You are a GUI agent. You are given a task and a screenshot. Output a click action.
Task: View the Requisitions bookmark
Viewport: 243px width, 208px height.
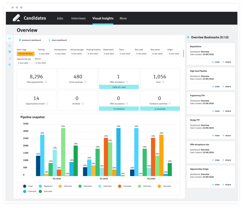pyautogui.click(x=216, y=62)
